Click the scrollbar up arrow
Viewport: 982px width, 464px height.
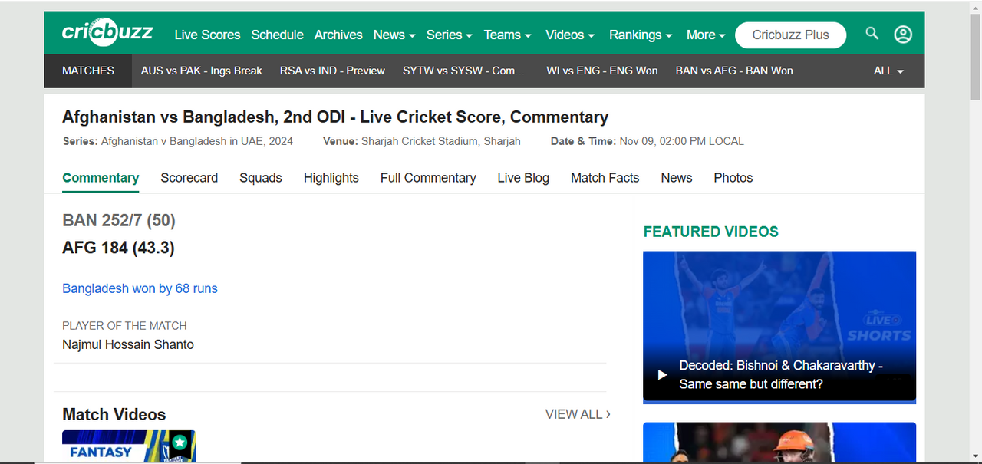point(975,6)
